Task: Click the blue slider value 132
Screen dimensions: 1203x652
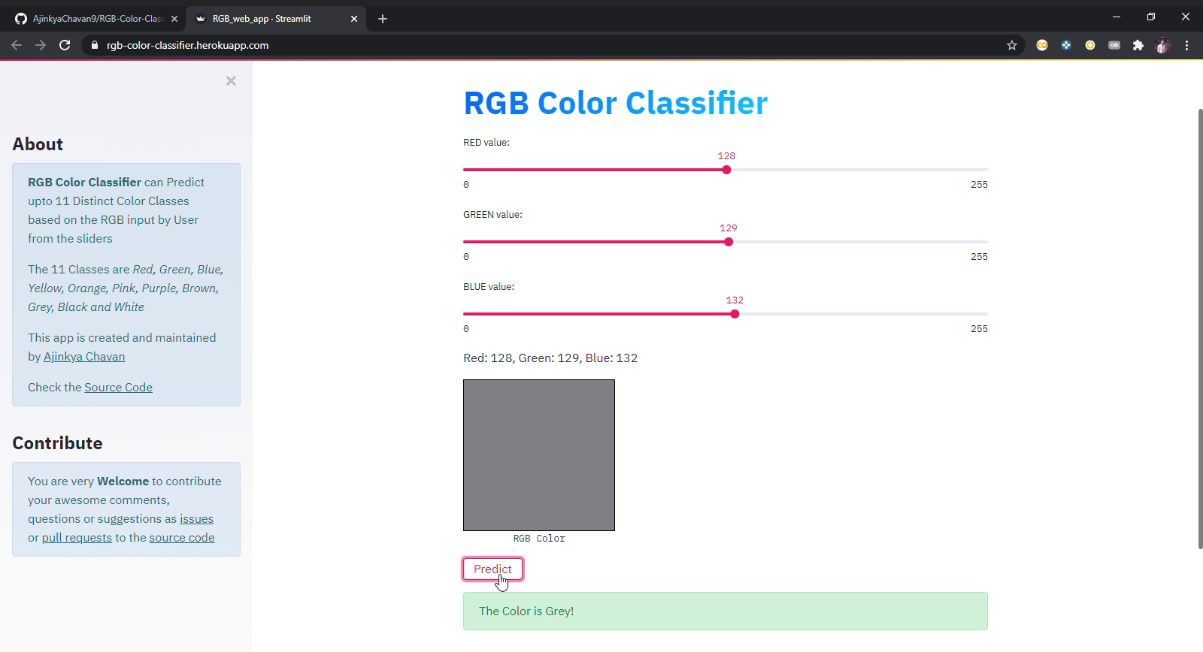Action: click(x=735, y=300)
